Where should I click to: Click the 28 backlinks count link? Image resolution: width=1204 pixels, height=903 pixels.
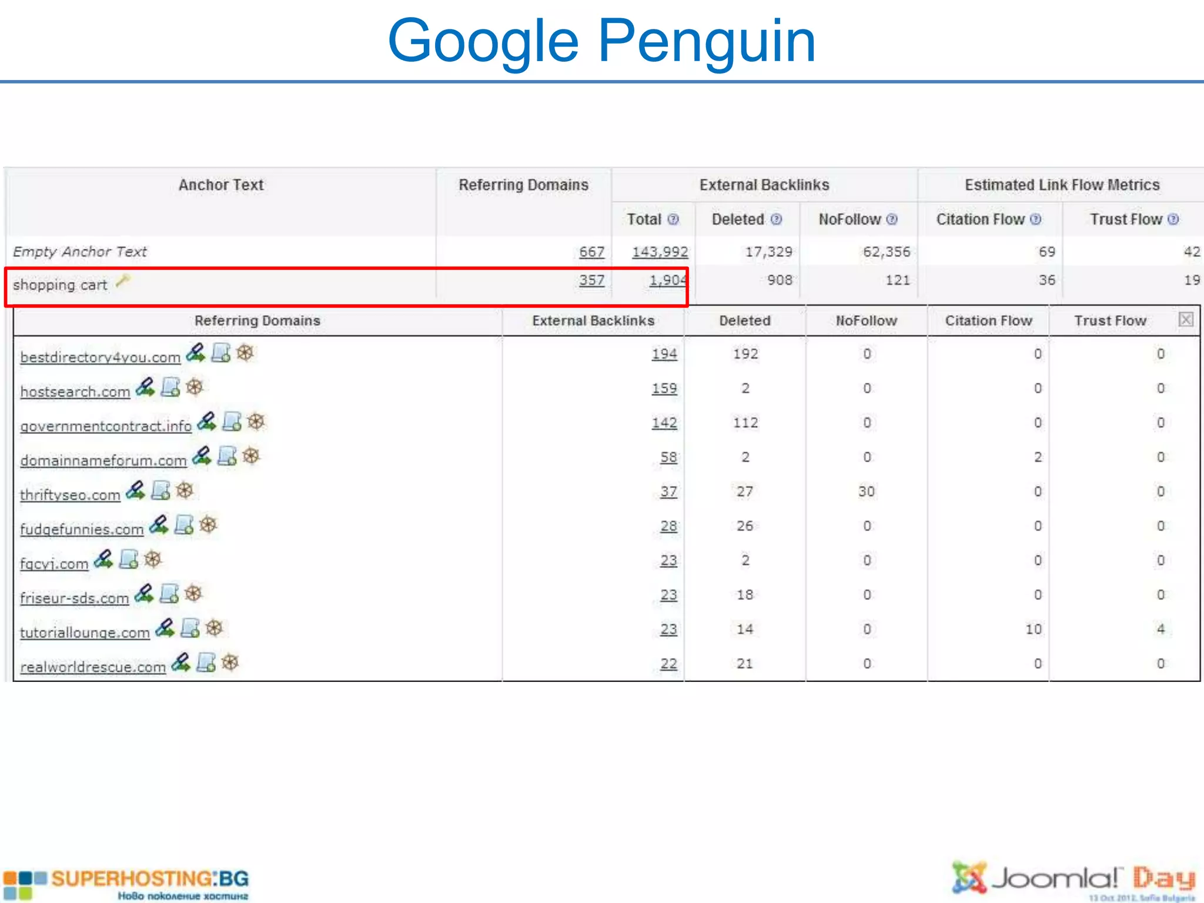pos(668,526)
